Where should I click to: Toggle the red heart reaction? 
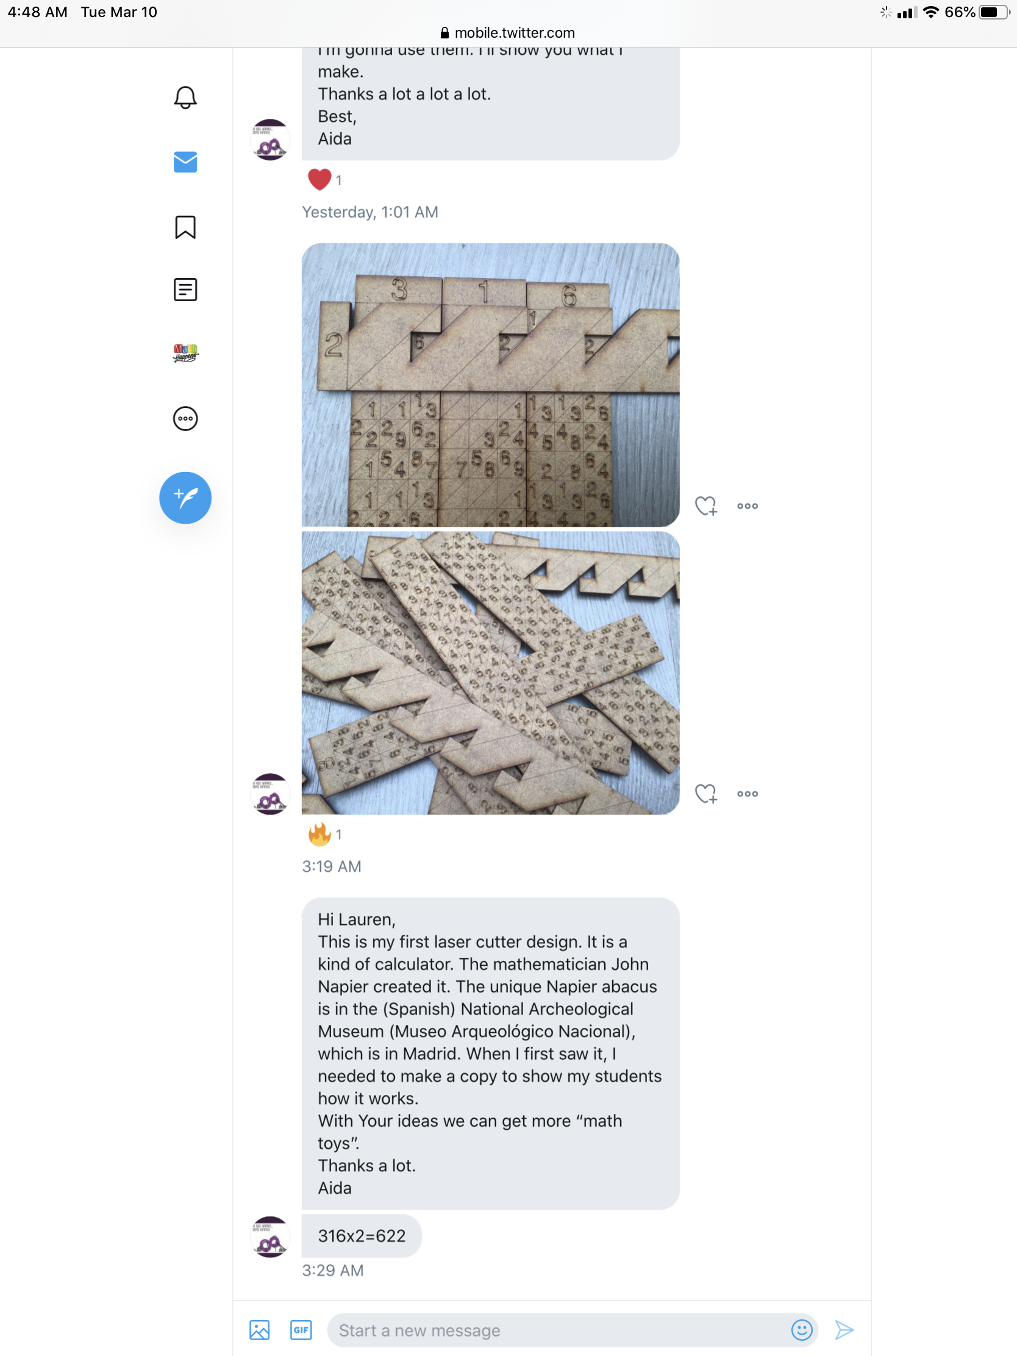324,180
